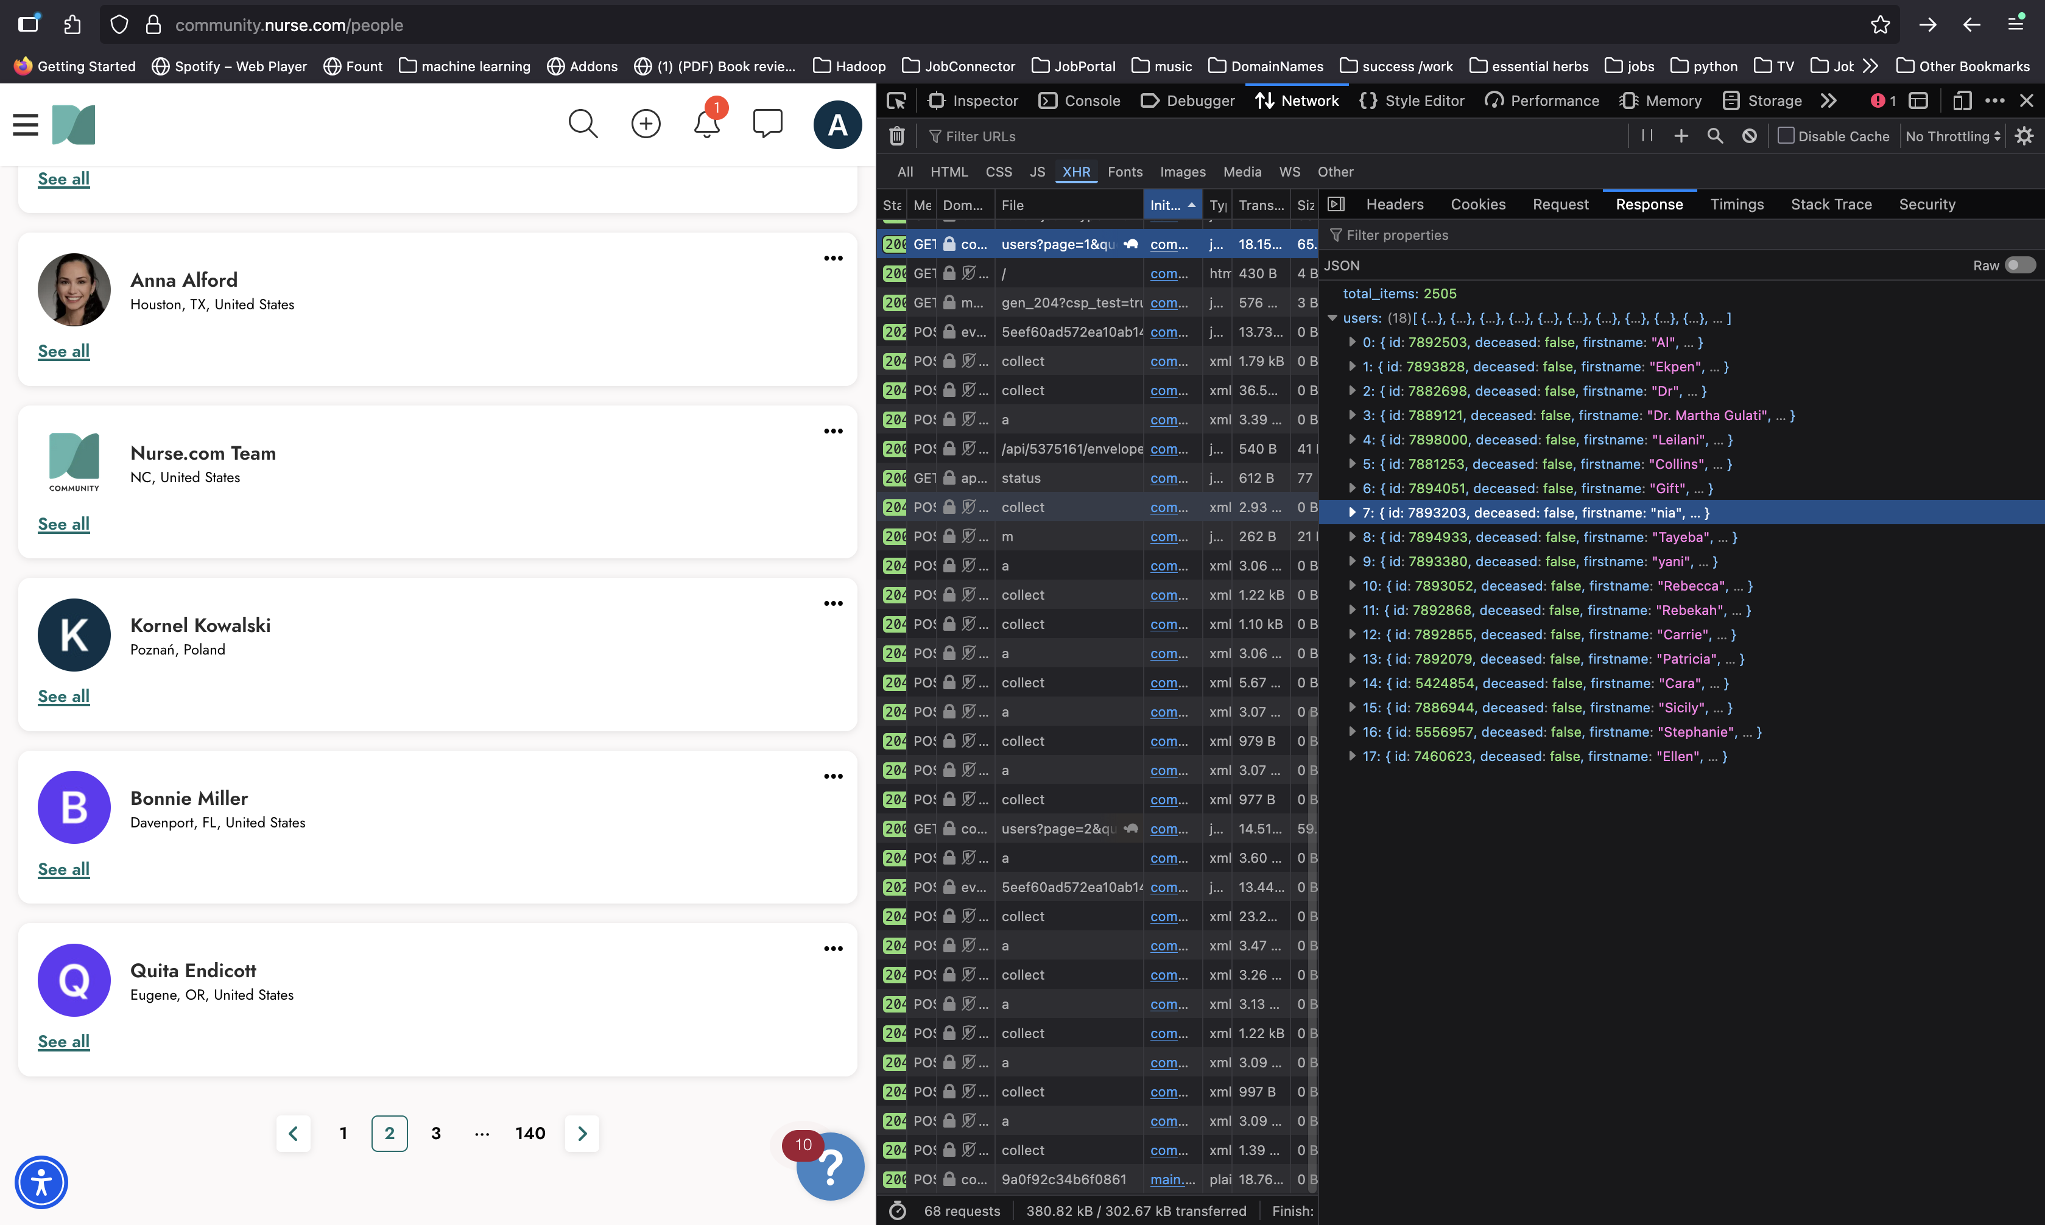This screenshot has width=2045, height=1225.
Task: Toggle the Raw JSON switch
Action: 2020,265
